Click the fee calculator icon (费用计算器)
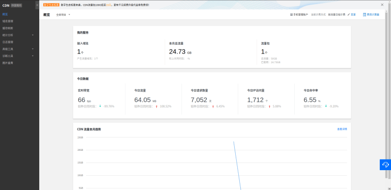 (365, 15)
